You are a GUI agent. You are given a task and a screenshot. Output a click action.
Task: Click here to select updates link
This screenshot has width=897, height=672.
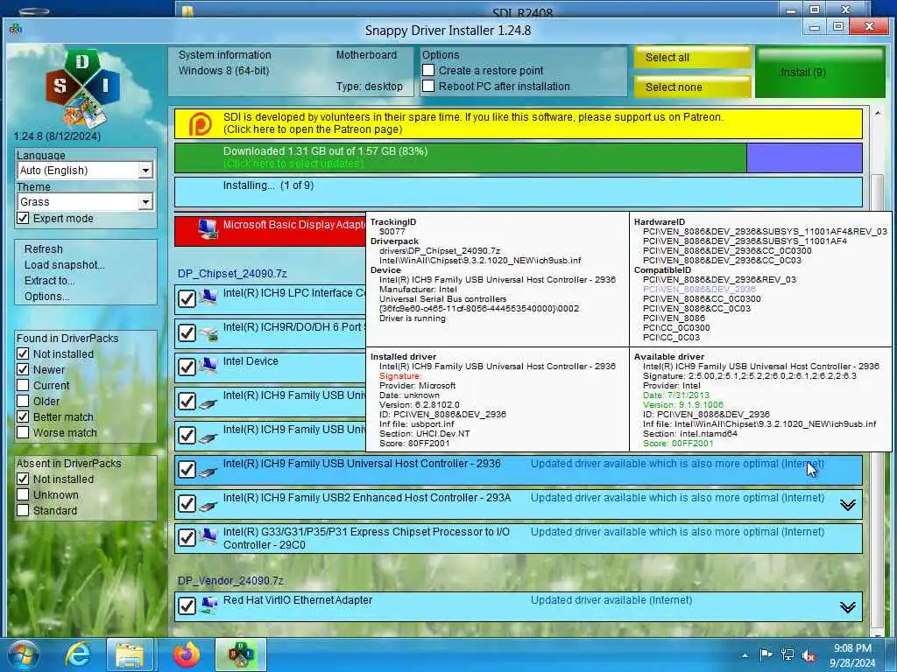(x=293, y=164)
